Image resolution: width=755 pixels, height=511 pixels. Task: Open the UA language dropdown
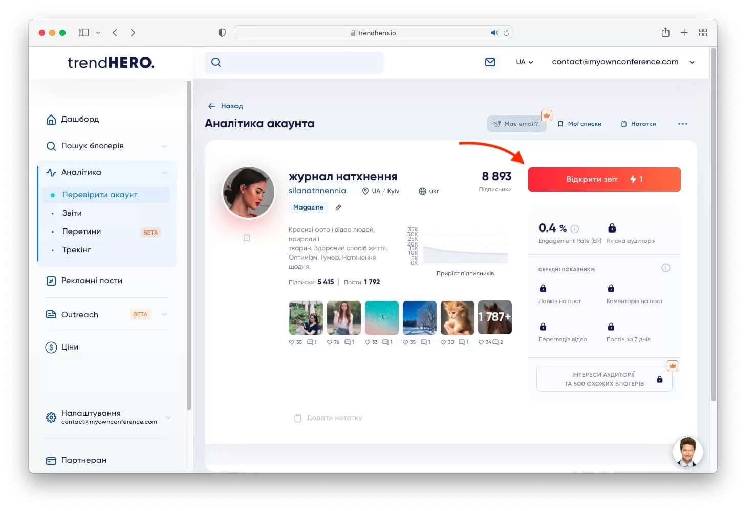[524, 62]
